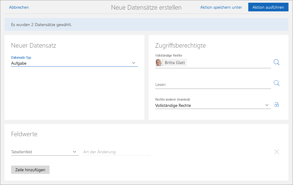Image resolution: width=293 pixels, height=185 pixels.
Task: Toggle the lock icon beside Rechte anderer
Action: 276,105
